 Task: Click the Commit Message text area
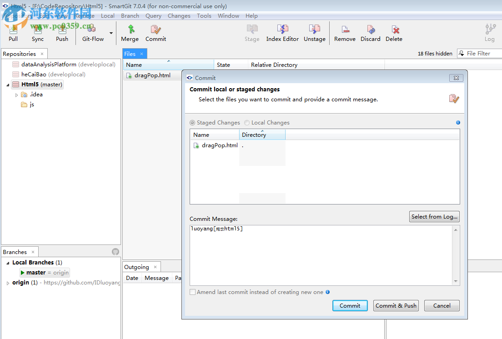[321, 255]
